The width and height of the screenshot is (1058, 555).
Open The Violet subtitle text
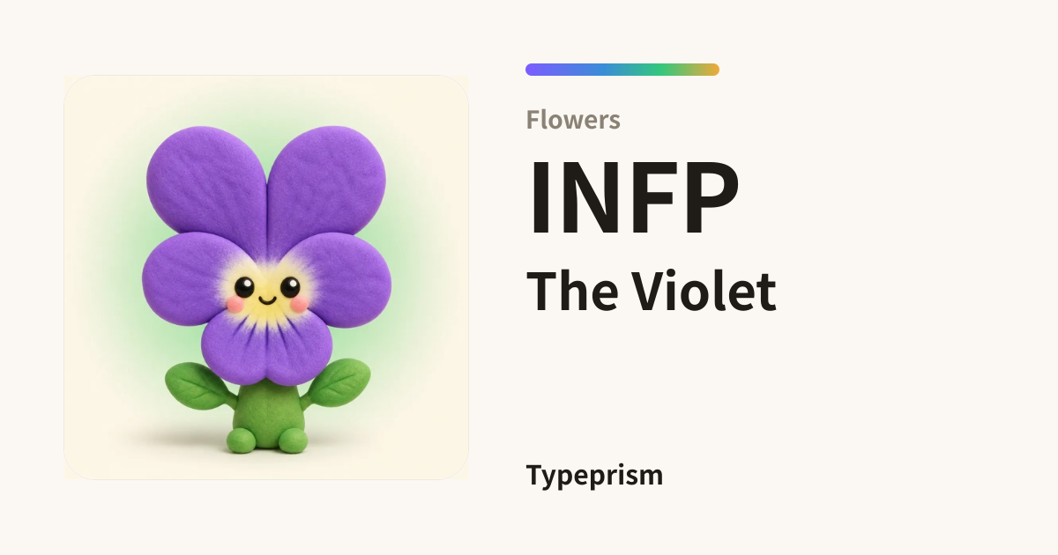(x=652, y=292)
